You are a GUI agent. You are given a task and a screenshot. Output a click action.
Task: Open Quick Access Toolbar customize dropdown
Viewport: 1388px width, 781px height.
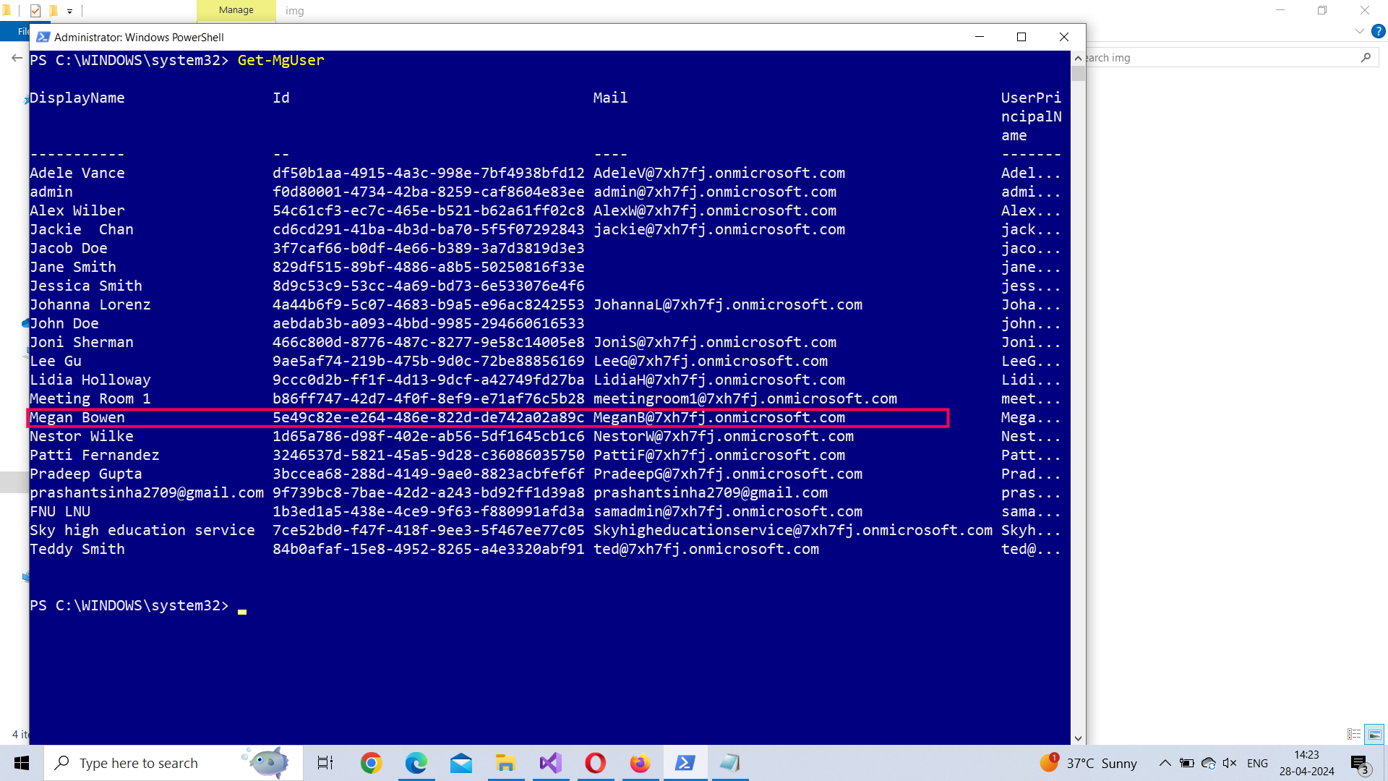[69, 11]
